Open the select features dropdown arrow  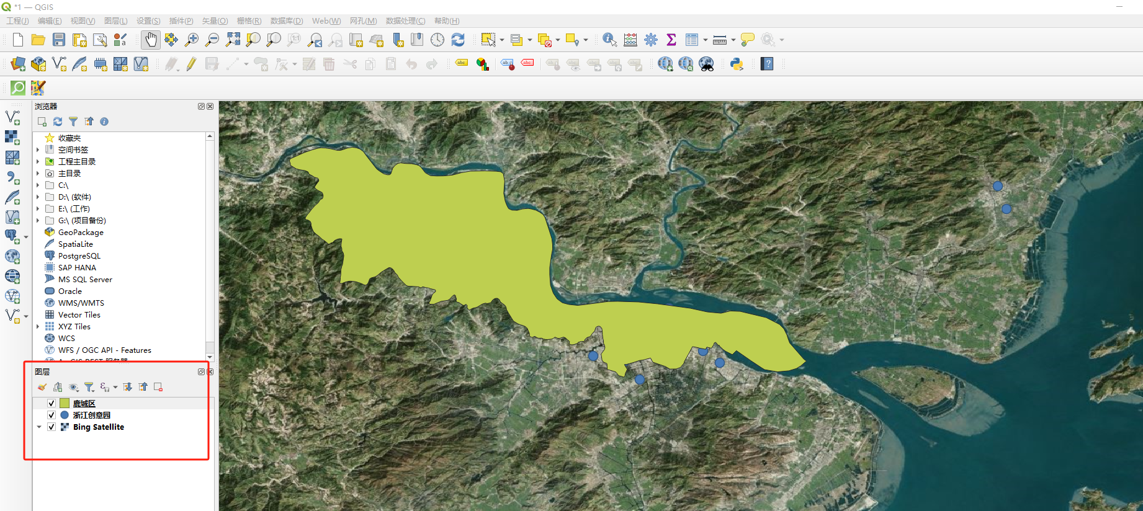pos(501,40)
